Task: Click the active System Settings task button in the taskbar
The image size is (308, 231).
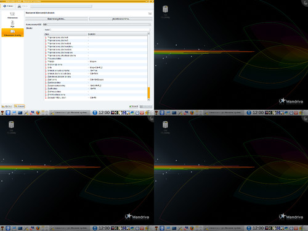Action: (70, 113)
